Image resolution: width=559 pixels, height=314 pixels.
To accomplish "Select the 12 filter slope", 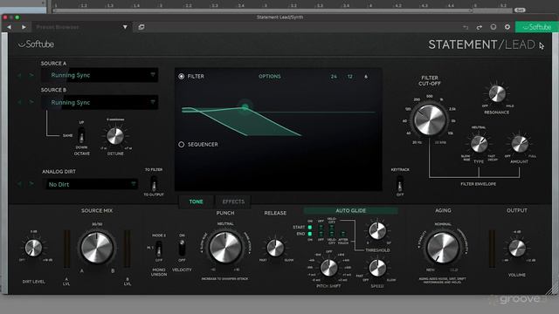I will 350,76.
